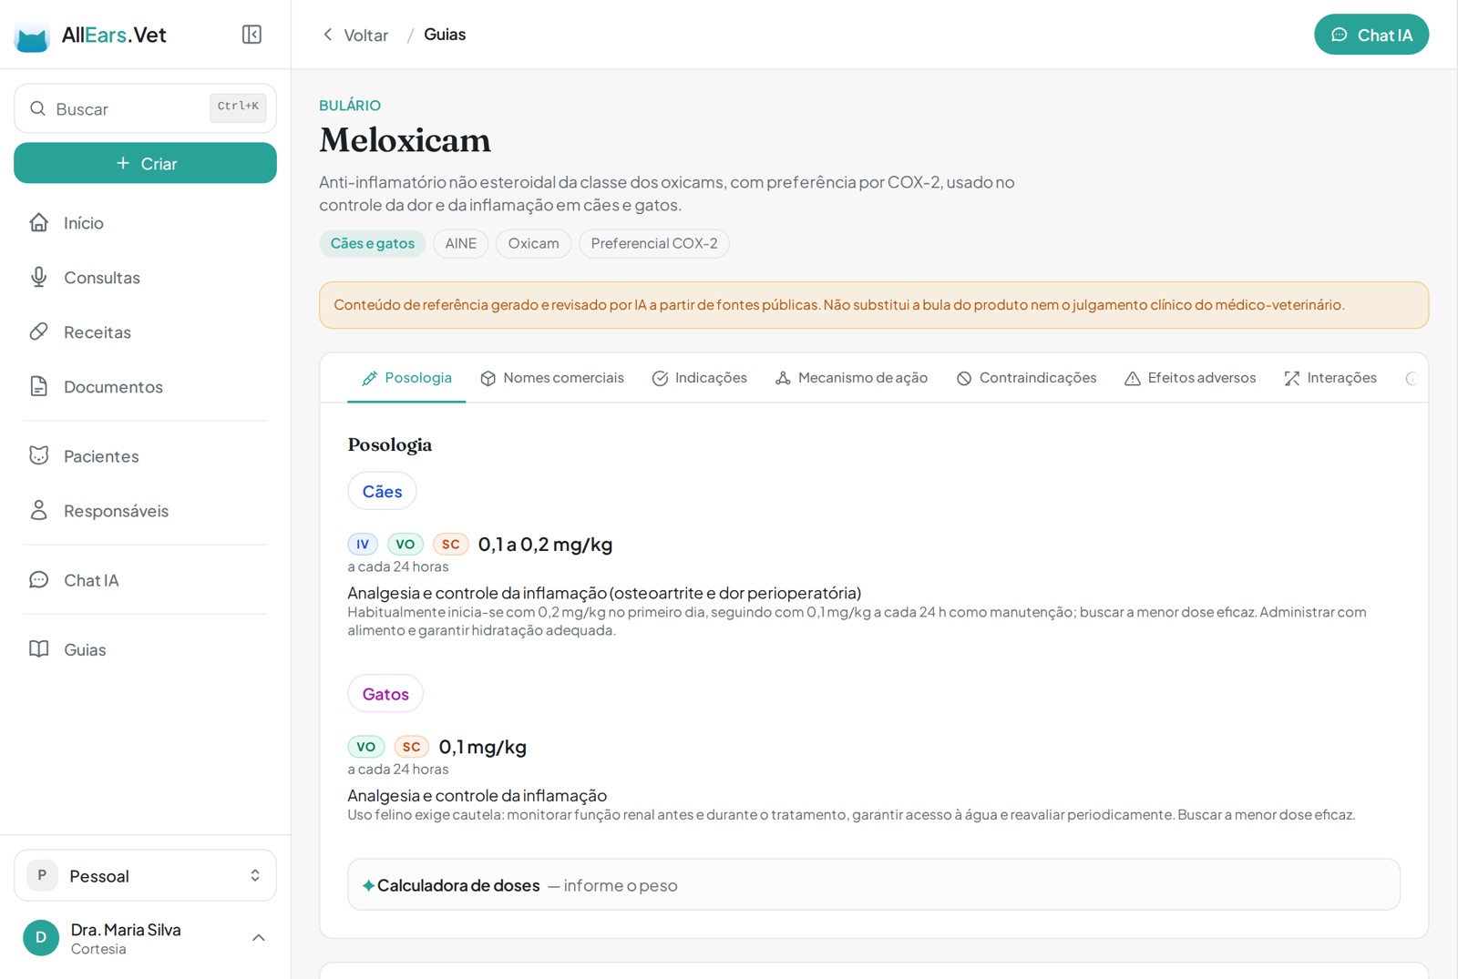
Task: Click the Buscar search field
Action: [x=145, y=108]
